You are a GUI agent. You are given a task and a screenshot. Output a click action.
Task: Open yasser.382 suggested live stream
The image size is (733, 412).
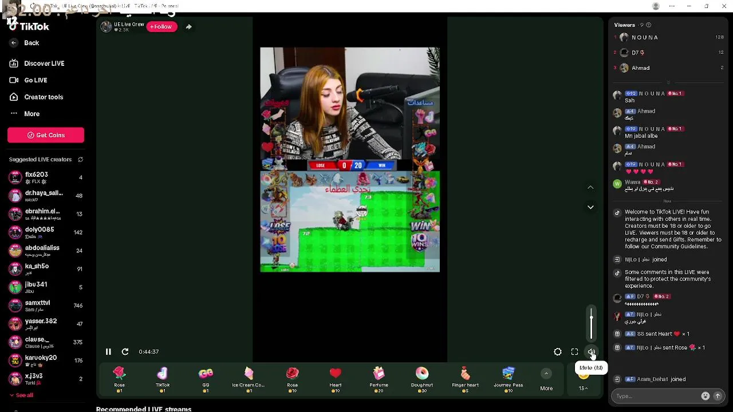click(46, 324)
